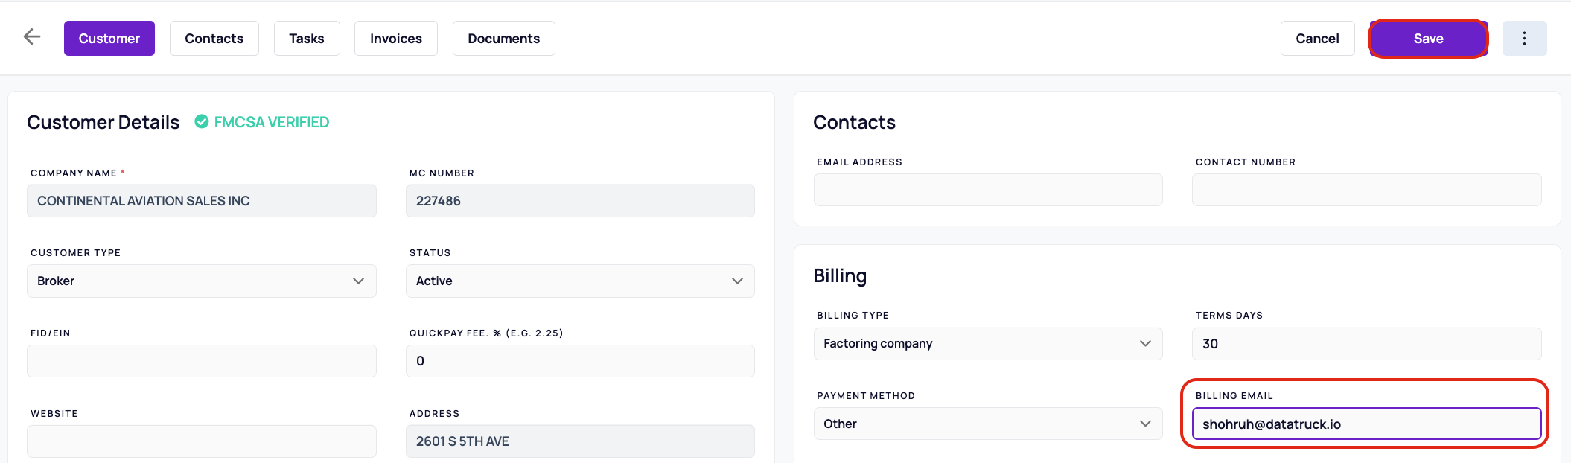Click the contacts Email Address field
Image resolution: width=1571 pixels, height=463 pixels.
(988, 190)
